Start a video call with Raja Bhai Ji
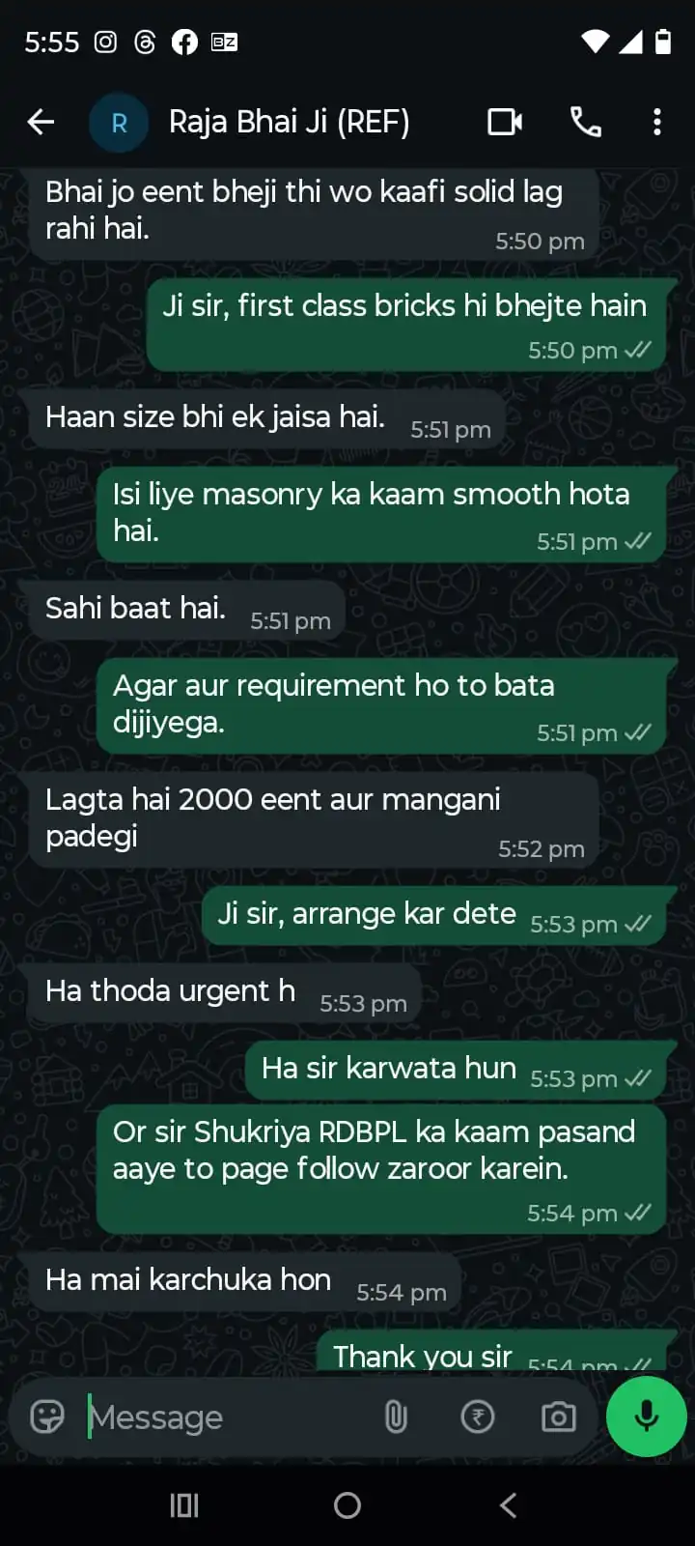The image size is (695, 1546). (505, 122)
